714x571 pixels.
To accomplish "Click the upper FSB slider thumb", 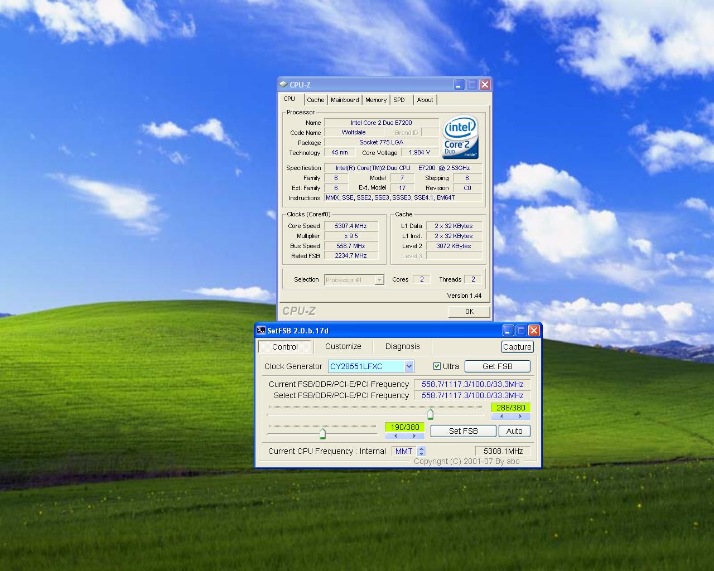I will tap(430, 414).
